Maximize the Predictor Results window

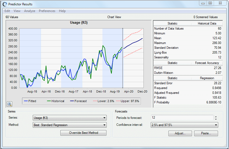click(x=210, y=3)
